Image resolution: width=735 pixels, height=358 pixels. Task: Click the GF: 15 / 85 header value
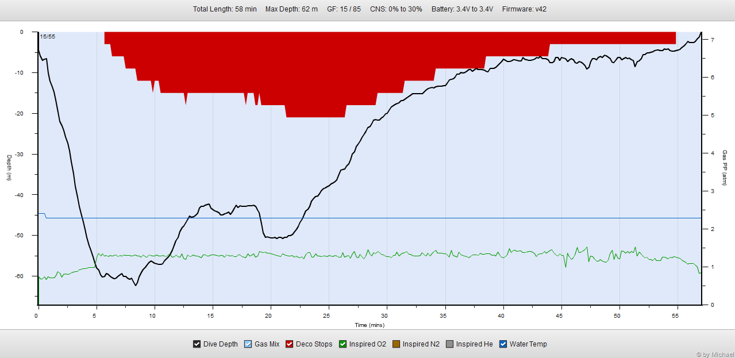[344, 9]
